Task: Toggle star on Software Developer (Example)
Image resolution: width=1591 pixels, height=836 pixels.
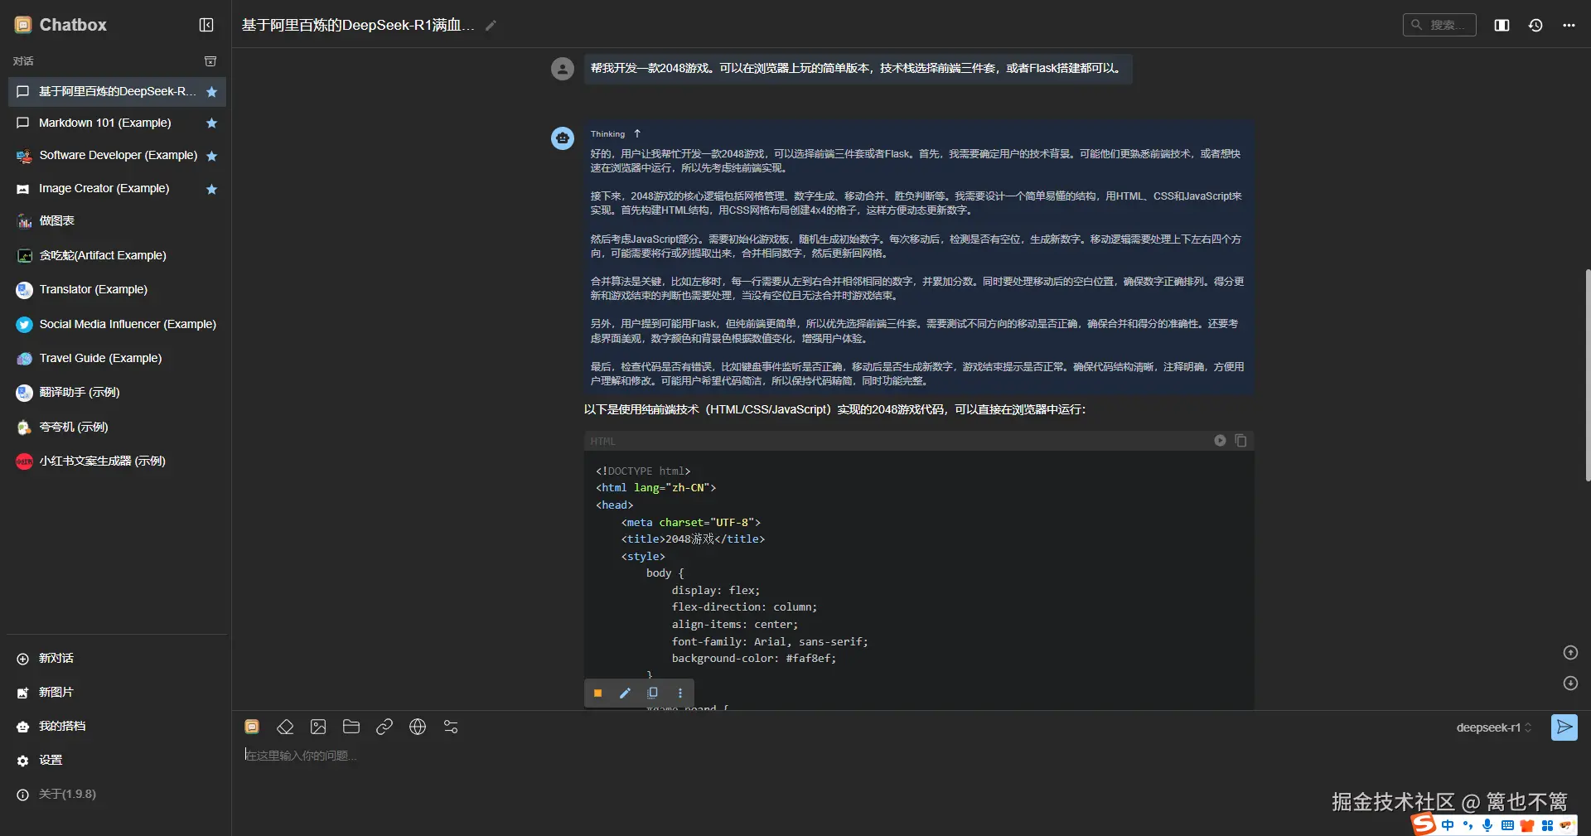Action: click(x=211, y=156)
